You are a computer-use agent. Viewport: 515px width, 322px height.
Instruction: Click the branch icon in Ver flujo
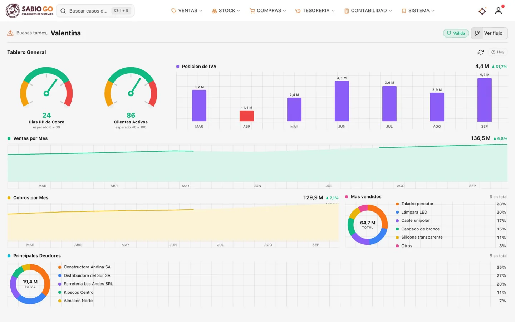(477, 33)
